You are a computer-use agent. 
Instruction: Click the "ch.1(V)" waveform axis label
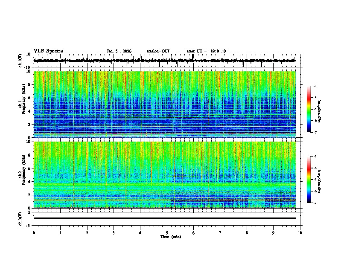click(20, 61)
